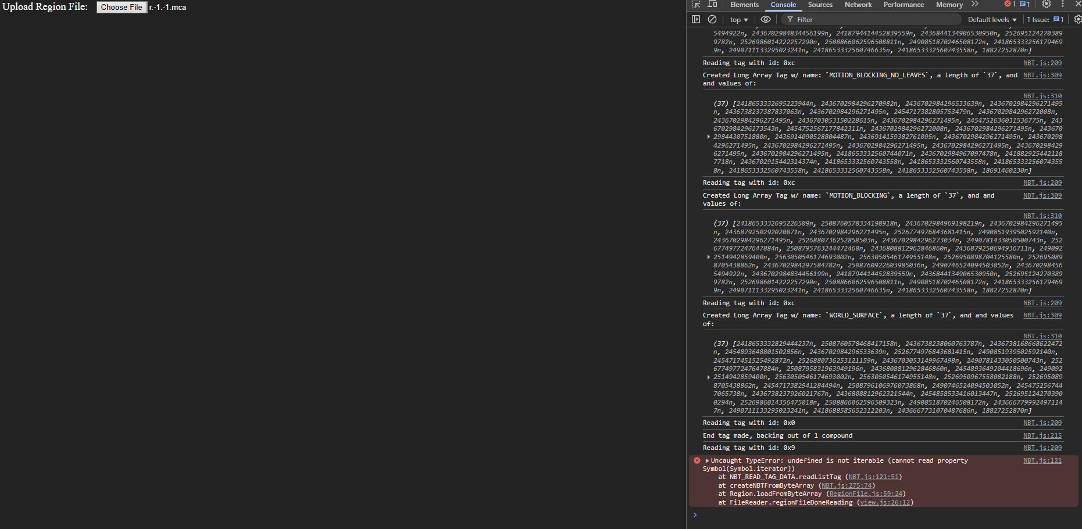Click into the console Filter field
The image size is (1082, 529).
[x=872, y=20]
